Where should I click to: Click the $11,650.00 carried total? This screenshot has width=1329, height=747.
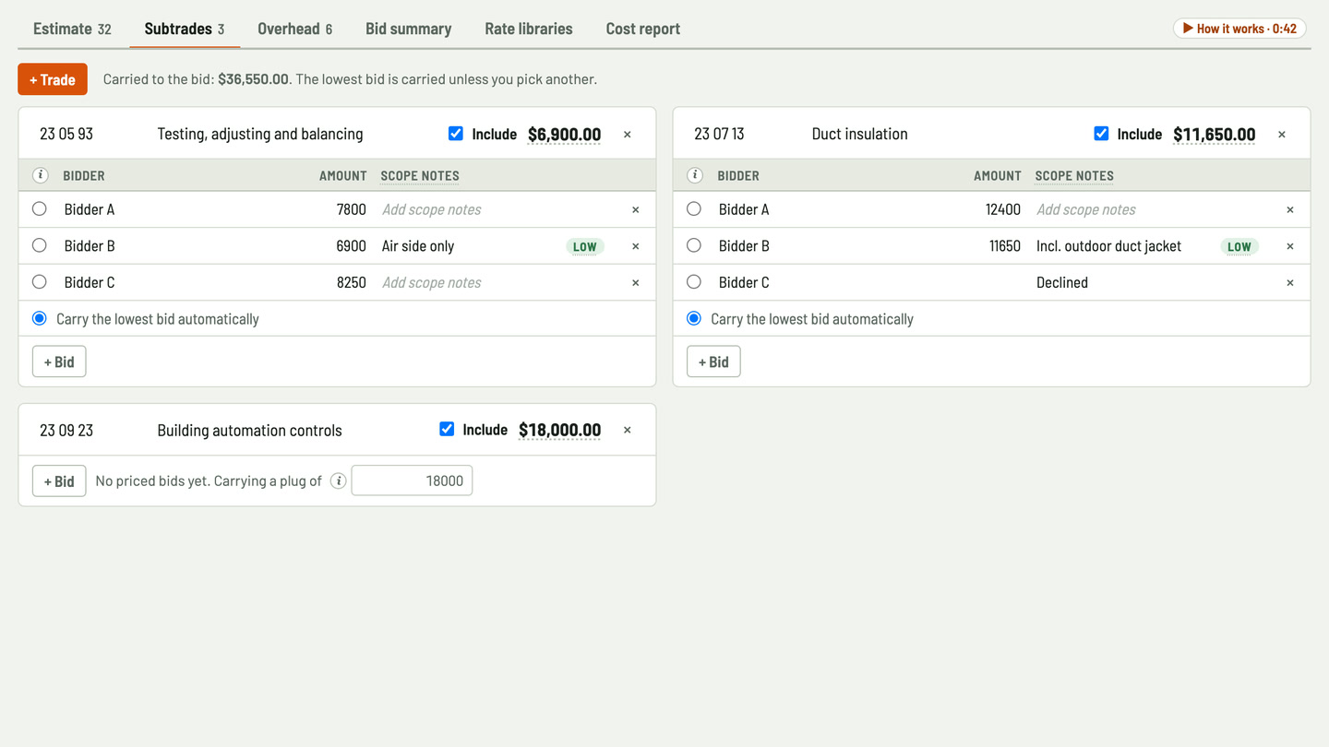pyautogui.click(x=1215, y=135)
